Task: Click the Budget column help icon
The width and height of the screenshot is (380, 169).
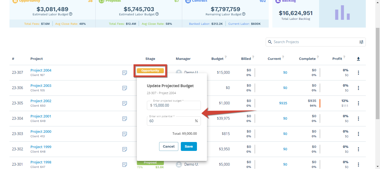Action: click(x=225, y=57)
